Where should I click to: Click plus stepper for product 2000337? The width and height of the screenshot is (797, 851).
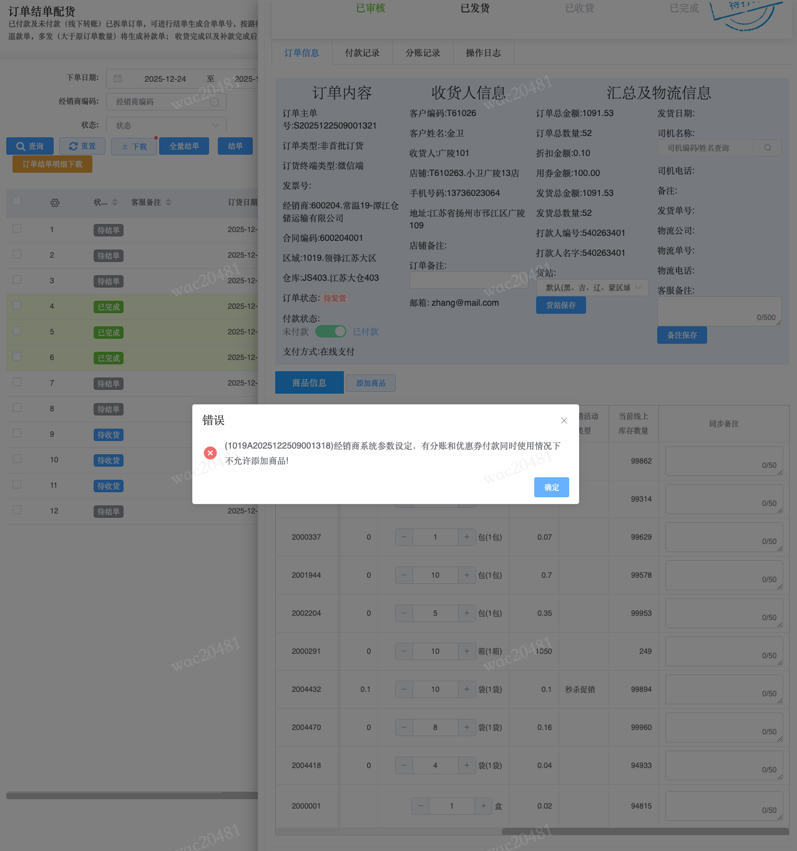[467, 537]
